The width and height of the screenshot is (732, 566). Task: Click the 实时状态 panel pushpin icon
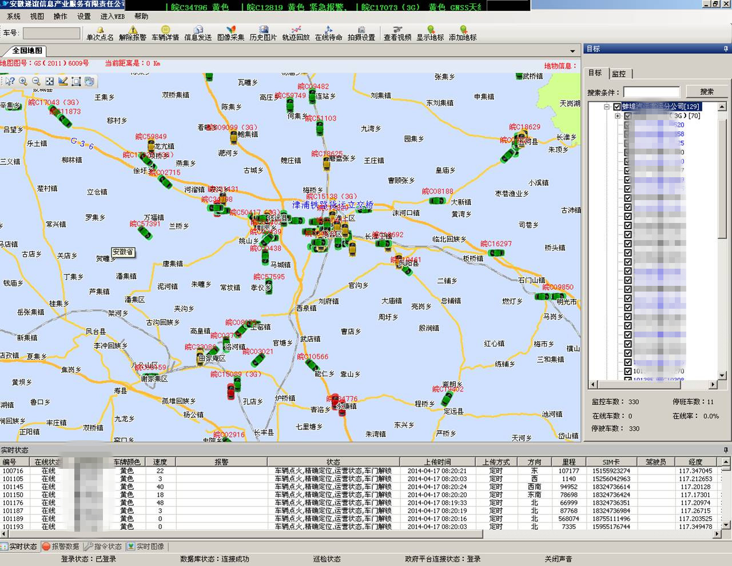point(726,450)
